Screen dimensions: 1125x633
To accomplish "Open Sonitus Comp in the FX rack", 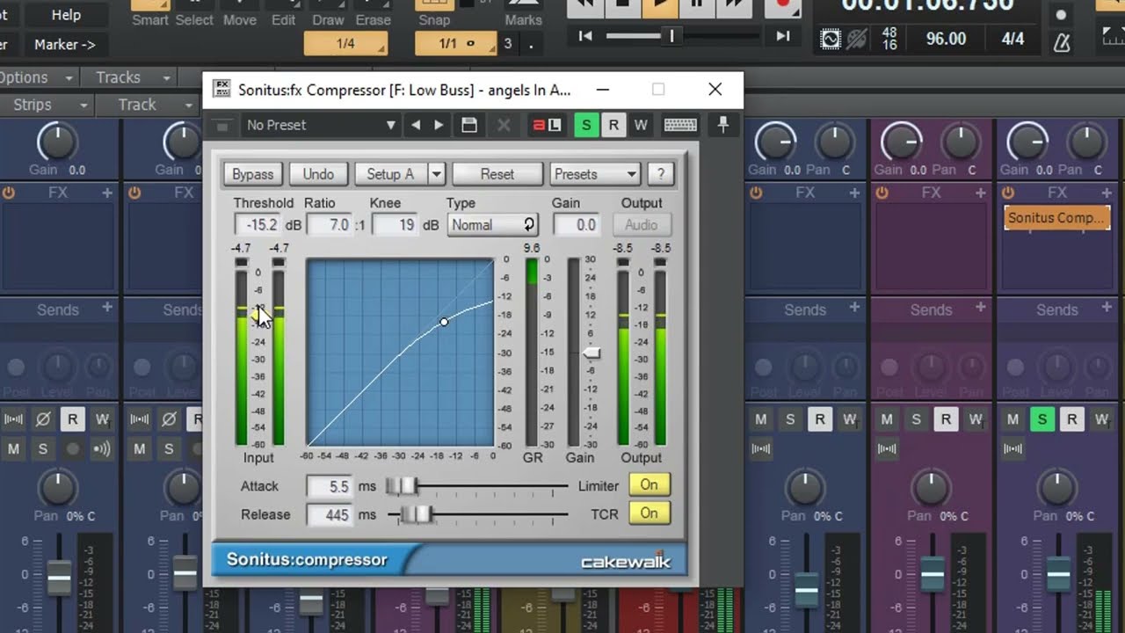I will [1056, 218].
